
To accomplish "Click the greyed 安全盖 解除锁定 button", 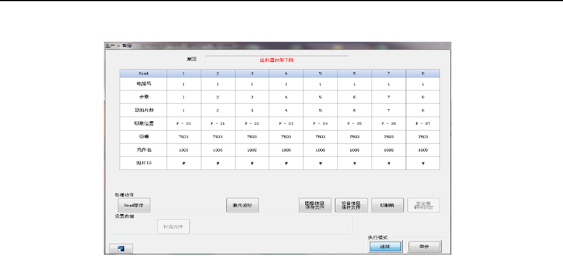I will click(424, 205).
